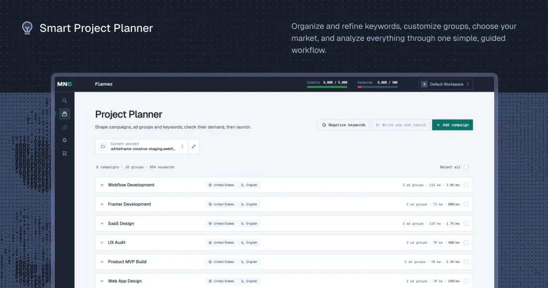Click the Credits usage progress bar
The width and height of the screenshot is (548, 288).
click(x=327, y=87)
